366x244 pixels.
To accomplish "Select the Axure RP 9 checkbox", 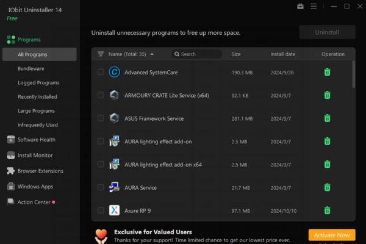I will 101,210.
